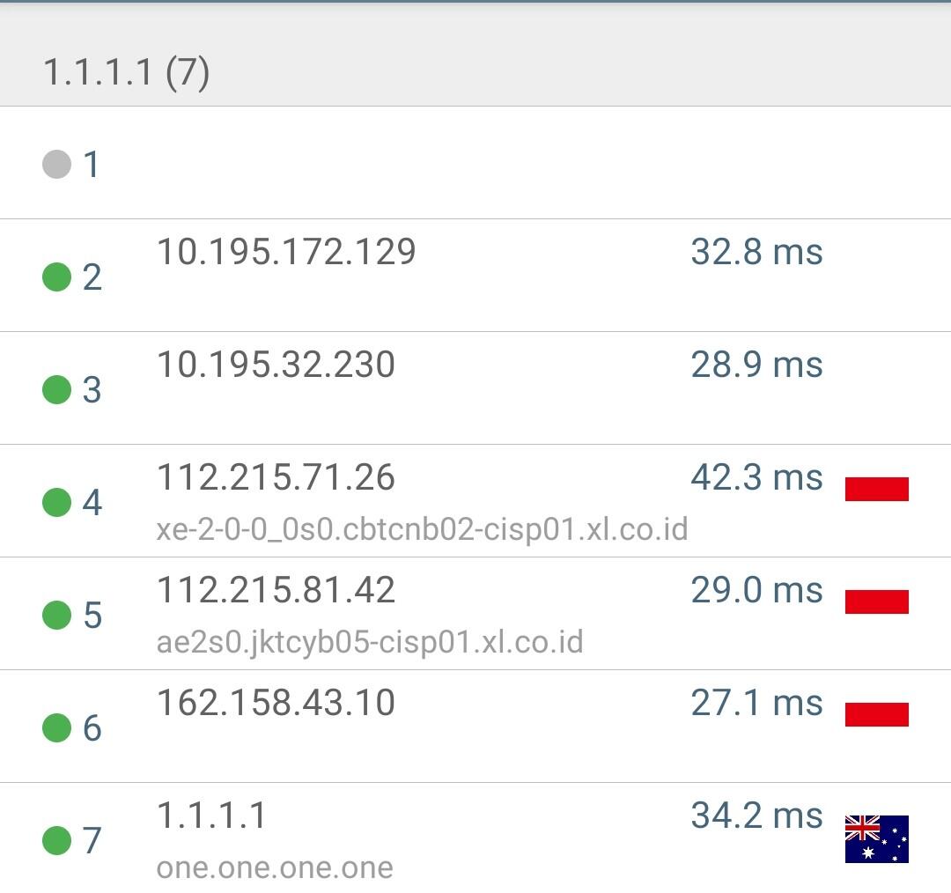Click hostname ae2s0.jktcyb05-cisp01.xl.co.id
The image size is (951, 893).
click(x=370, y=642)
